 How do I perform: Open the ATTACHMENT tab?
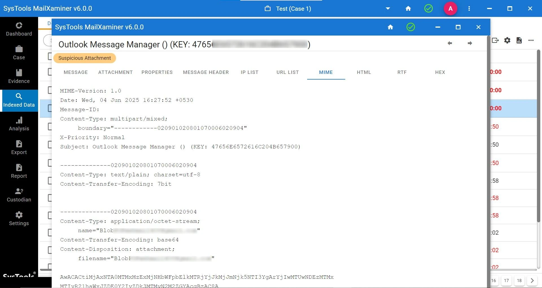point(115,72)
